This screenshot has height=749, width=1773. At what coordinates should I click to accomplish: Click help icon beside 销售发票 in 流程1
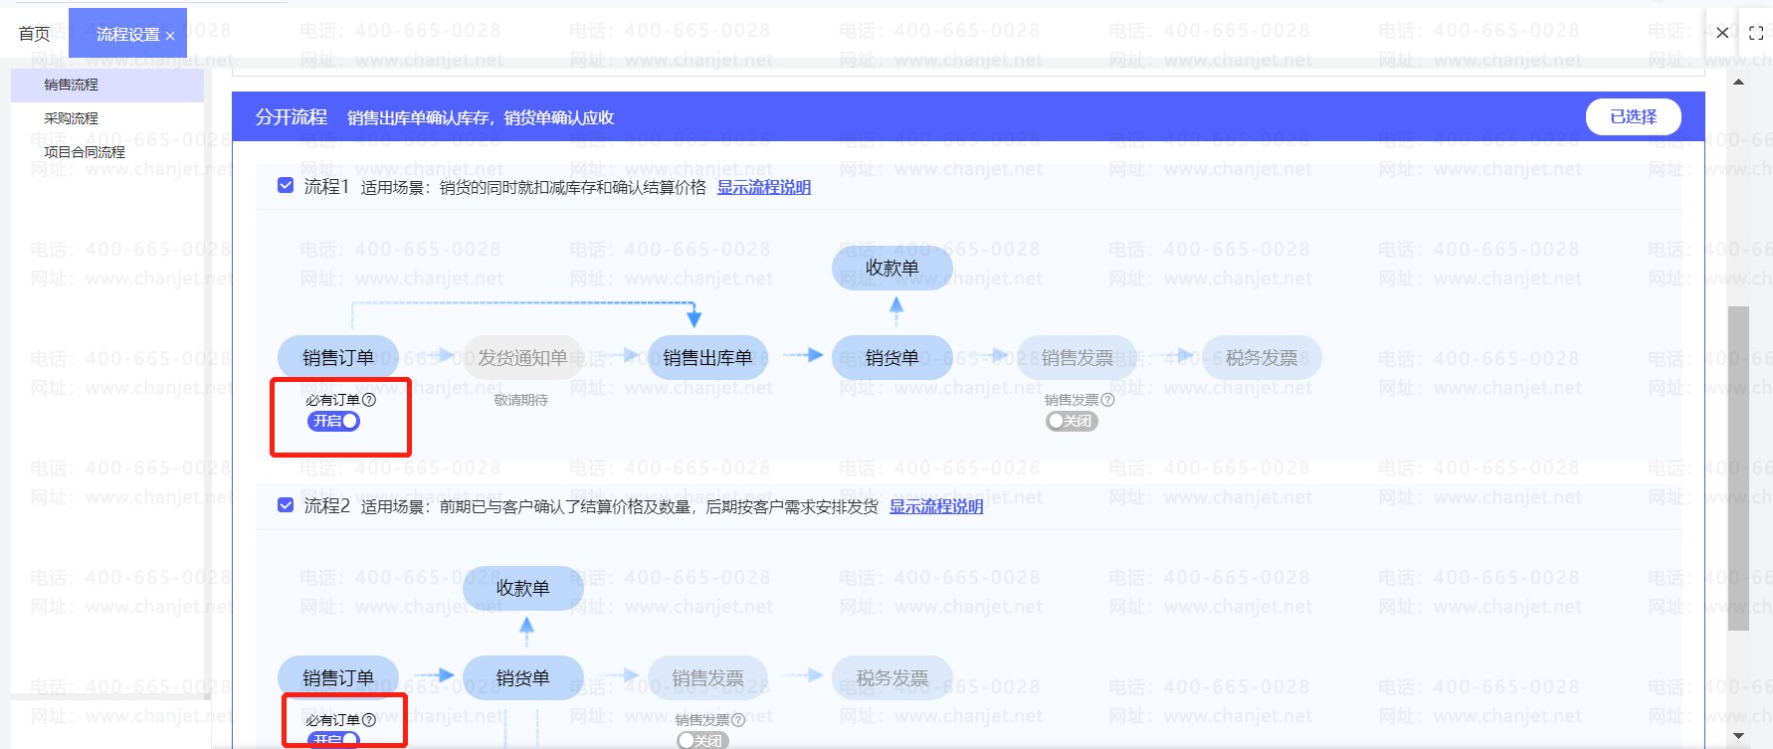[x=1107, y=400]
